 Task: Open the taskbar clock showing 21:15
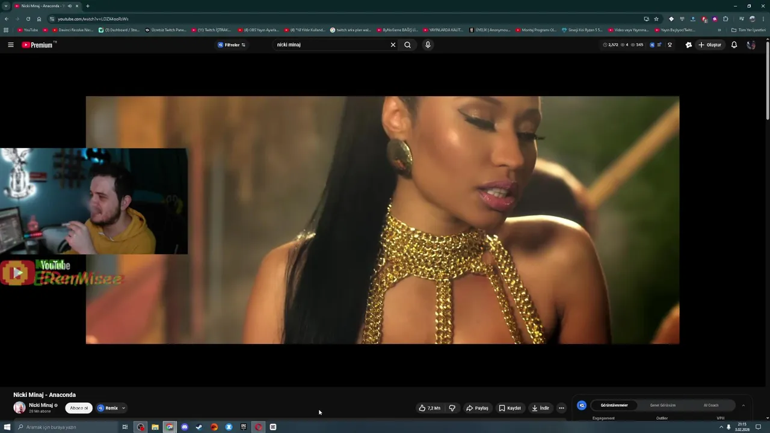point(742,427)
